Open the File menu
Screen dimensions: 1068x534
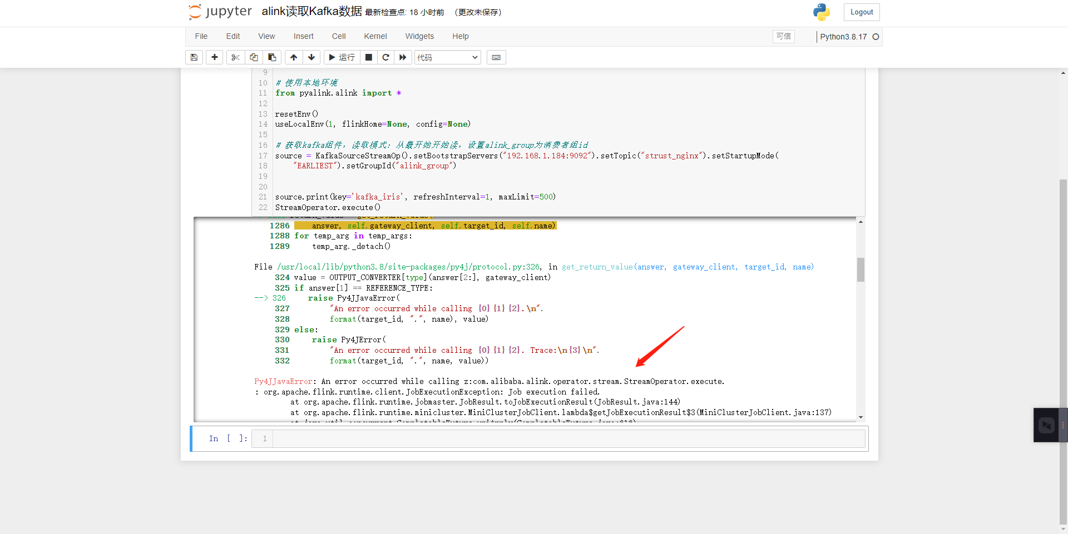click(x=201, y=36)
